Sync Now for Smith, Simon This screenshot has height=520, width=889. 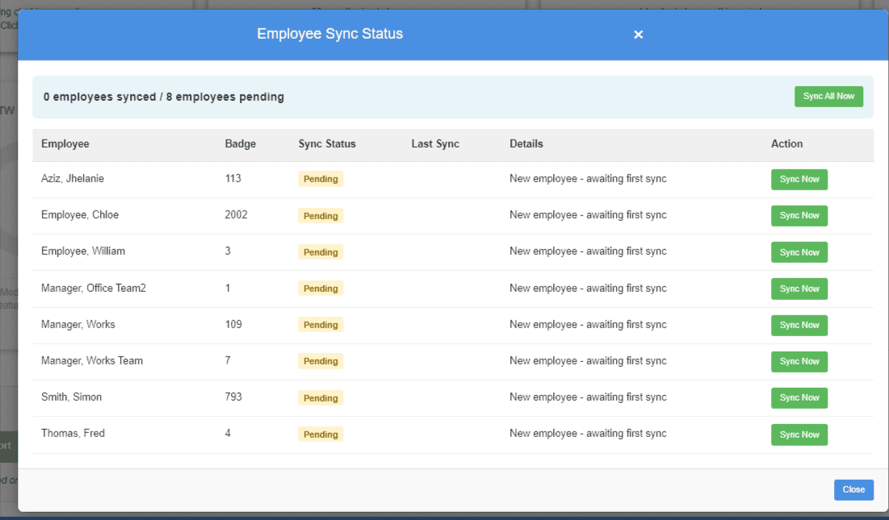pos(799,397)
